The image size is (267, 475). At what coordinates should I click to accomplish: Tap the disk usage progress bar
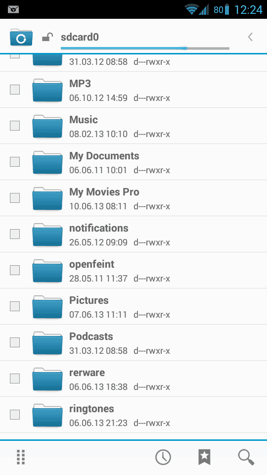(x=145, y=48)
